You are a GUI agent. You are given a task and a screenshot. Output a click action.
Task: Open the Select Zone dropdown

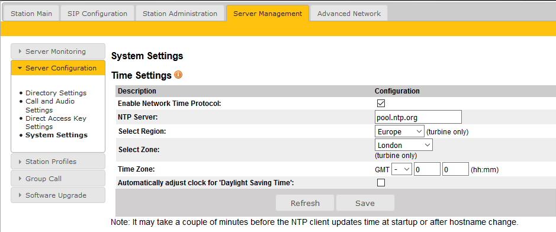[403, 145]
